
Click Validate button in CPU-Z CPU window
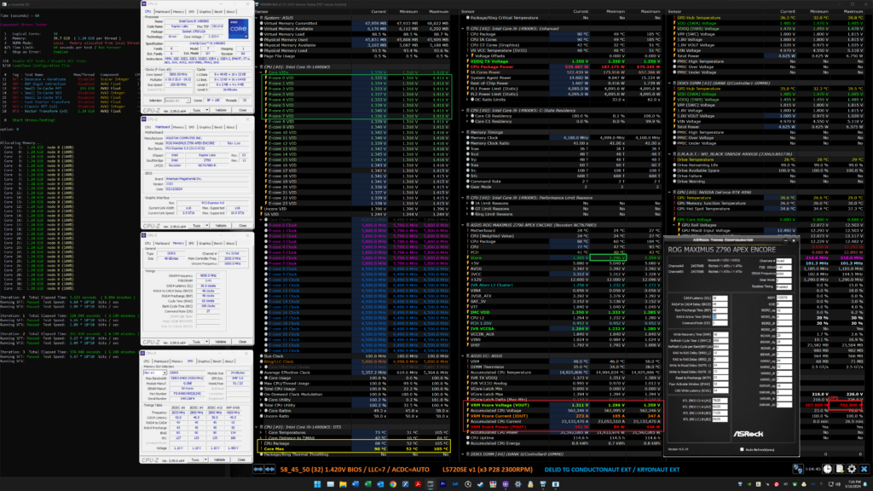click(221, 110)
